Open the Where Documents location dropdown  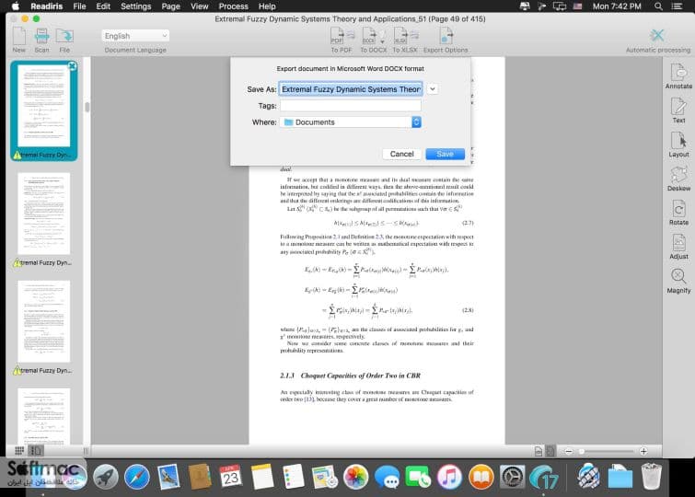click(x=350, y=121)
